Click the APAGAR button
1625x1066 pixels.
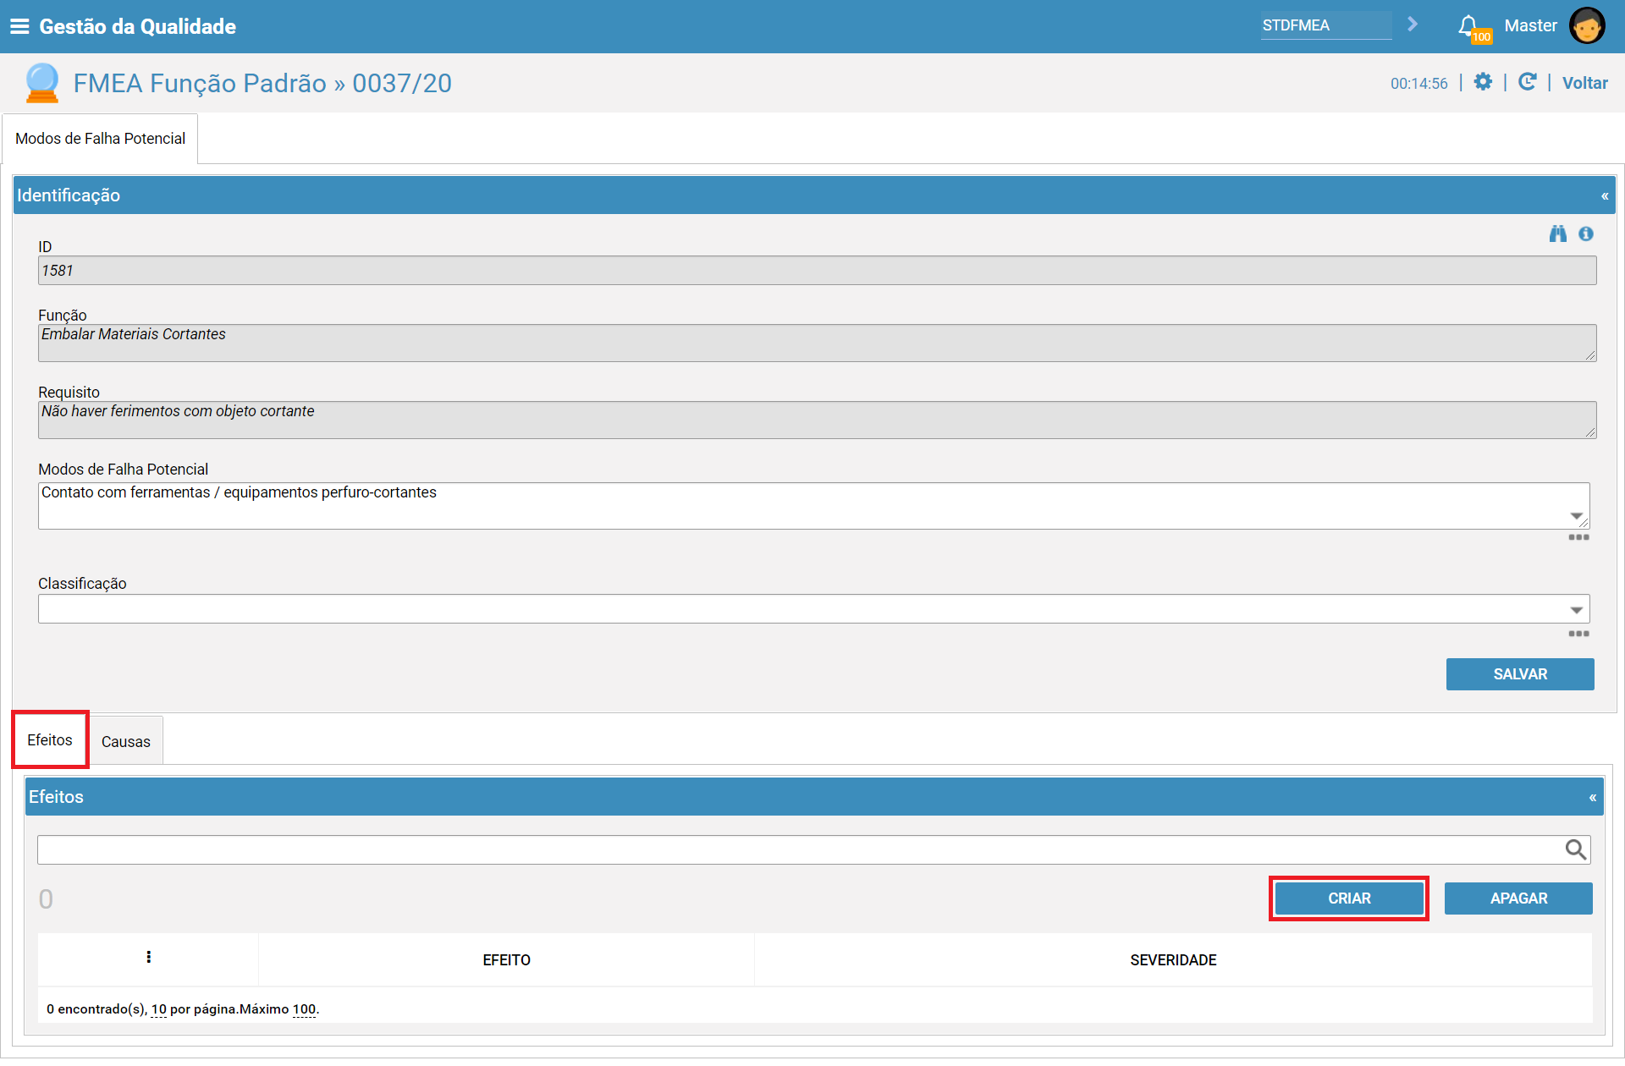tap(1518, 898)
